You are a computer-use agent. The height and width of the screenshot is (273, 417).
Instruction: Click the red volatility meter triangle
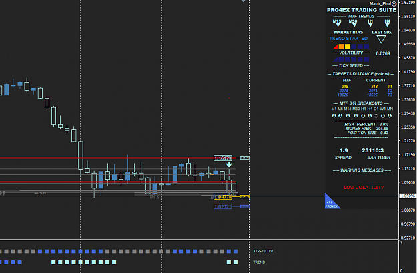coord(336,47)
